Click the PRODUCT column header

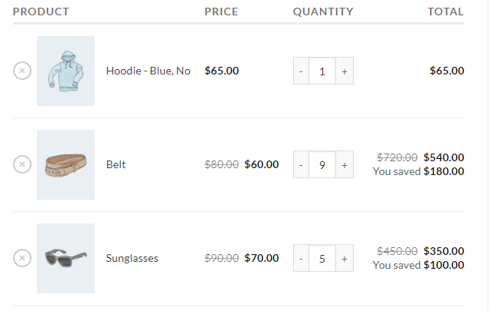41,12
